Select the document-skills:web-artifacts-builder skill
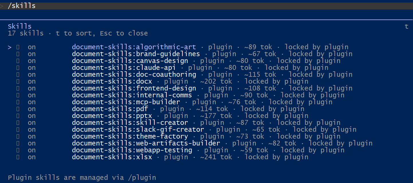This screenshot has height=183, width=413. pyautogui.click(x=146, y=143)
